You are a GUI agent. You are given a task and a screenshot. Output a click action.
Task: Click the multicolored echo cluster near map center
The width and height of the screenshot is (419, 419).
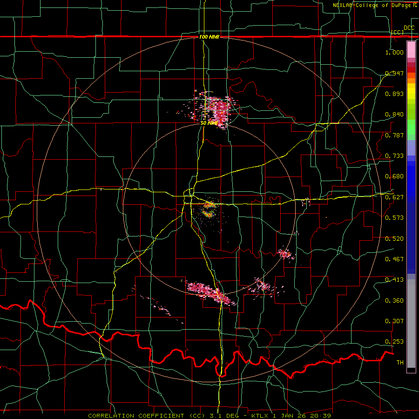(x=209, y=209)
